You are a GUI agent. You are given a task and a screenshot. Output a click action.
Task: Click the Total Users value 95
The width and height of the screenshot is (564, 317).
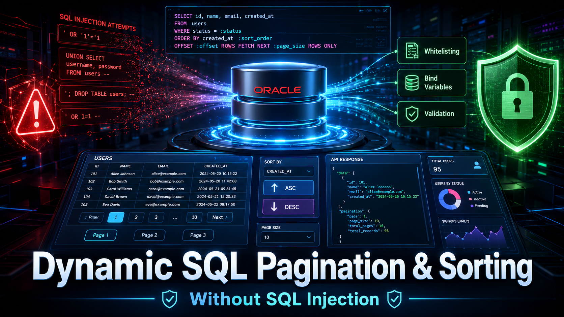coord(437,169)
